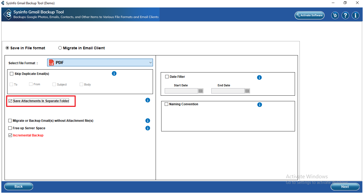
Task: Click info icon next to Date Filter
Action: pyautogui.click(x=259, y=78)
